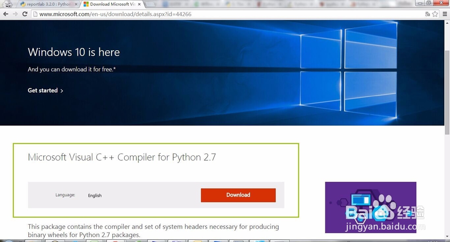Image resolution: width=450 pixels, height=242 pixels.
Task: Click the site info page icon beside the URL
Action: click(x=35, y=14)
